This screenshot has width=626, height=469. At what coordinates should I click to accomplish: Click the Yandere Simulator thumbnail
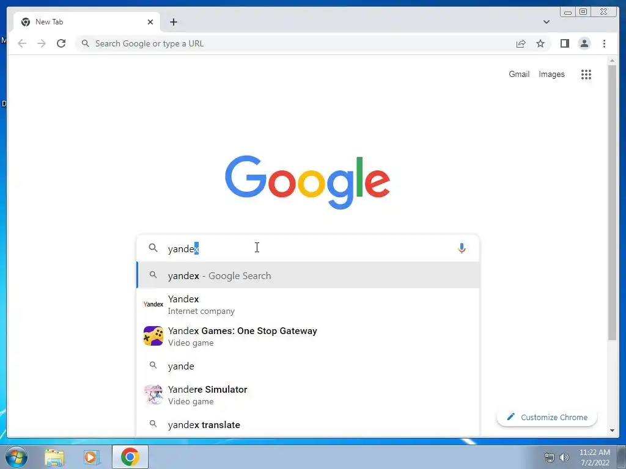(x=153, y=394)
